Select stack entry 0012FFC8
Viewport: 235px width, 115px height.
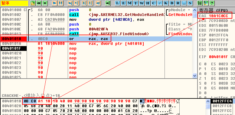[222, 106]
